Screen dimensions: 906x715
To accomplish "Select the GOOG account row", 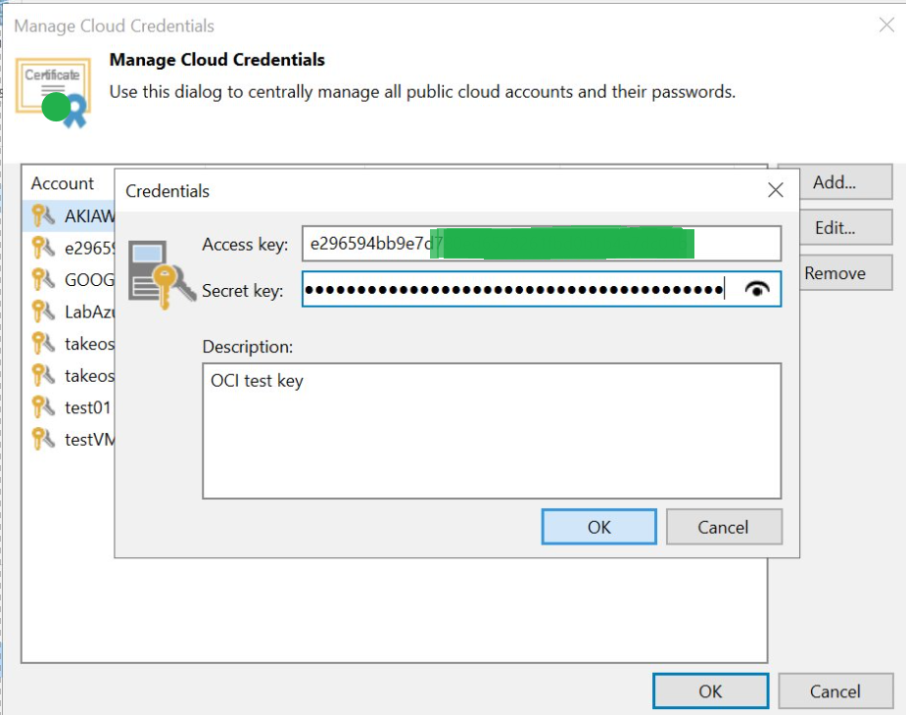I will click(69, 280).
